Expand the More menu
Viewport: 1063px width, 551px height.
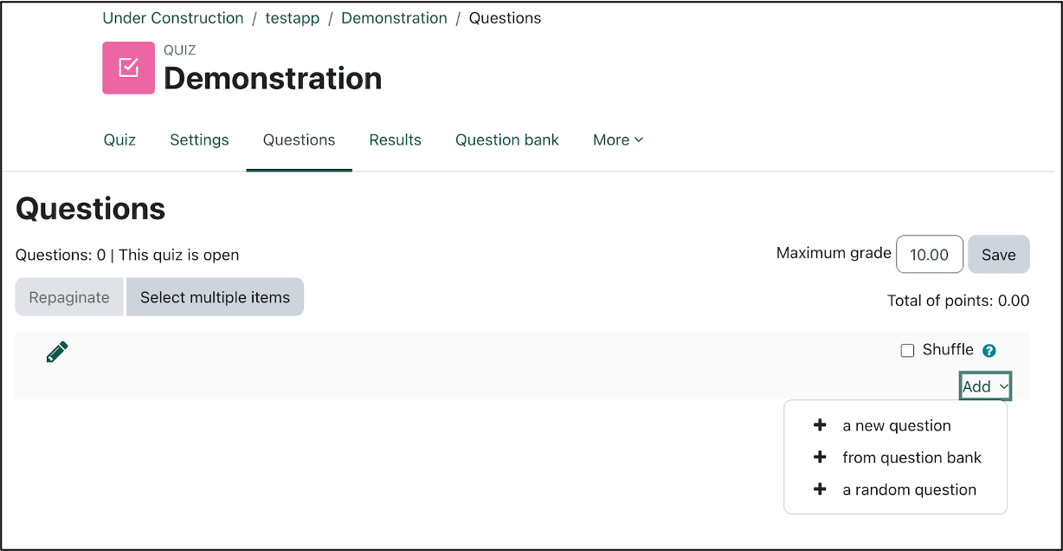tap(617, 139)
